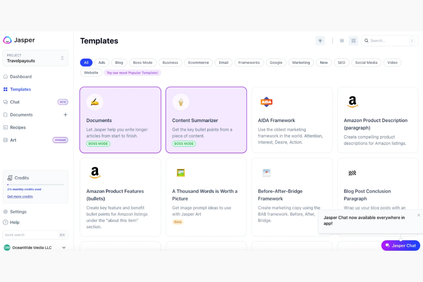
Task: Click the monthly credits usage bar
Action: click(x=35, y=184)
